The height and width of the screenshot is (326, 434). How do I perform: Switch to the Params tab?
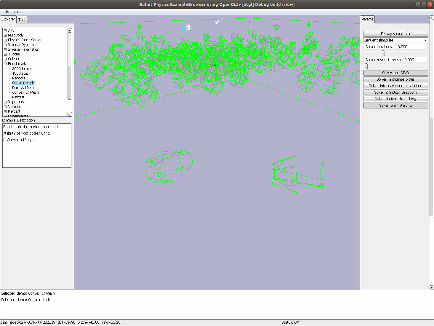point(367,19)
